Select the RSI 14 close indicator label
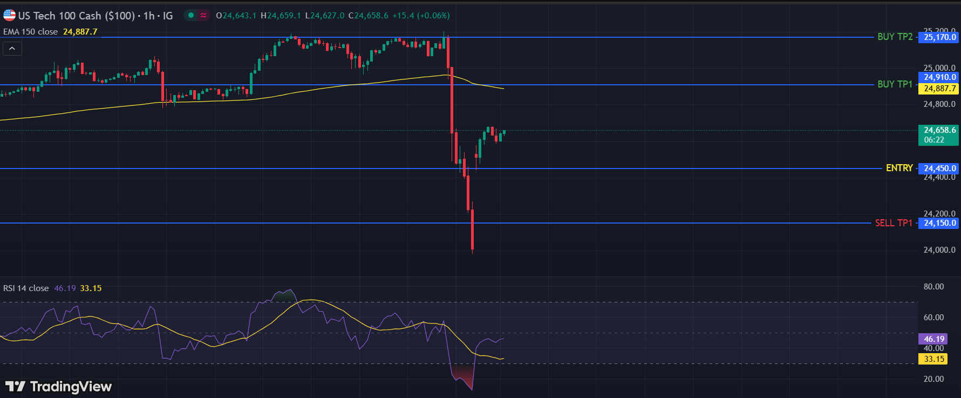This screenshot has height=398, width=961. click(x=26, y=288)
